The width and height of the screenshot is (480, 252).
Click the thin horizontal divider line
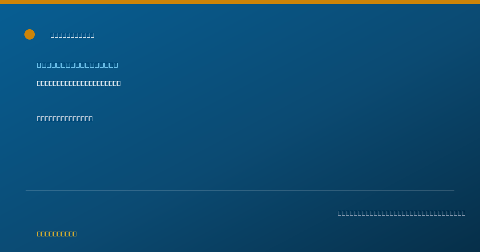coord(240,190)
